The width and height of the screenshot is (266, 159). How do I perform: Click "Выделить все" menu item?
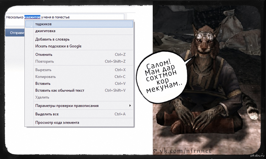[x=79, y=114]
